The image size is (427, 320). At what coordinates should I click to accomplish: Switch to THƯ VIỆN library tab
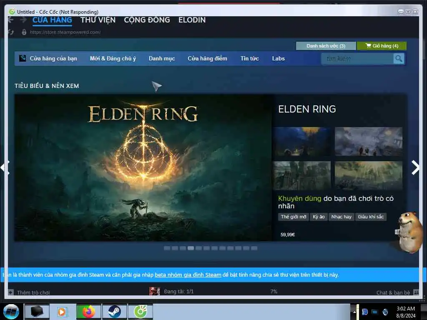pos(98,20)
